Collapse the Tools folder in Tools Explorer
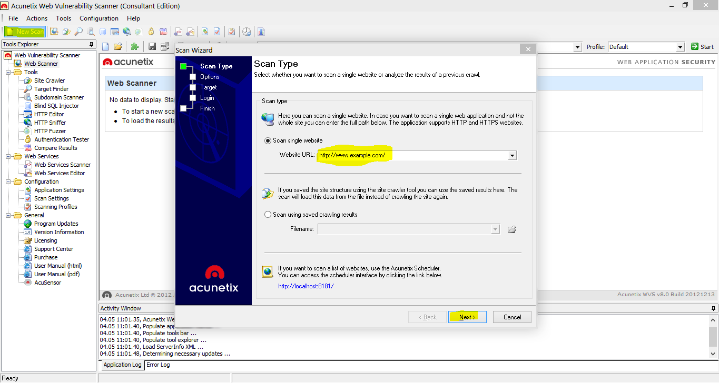The width and height of the screenshot is (719, 383). coord(8,72)
